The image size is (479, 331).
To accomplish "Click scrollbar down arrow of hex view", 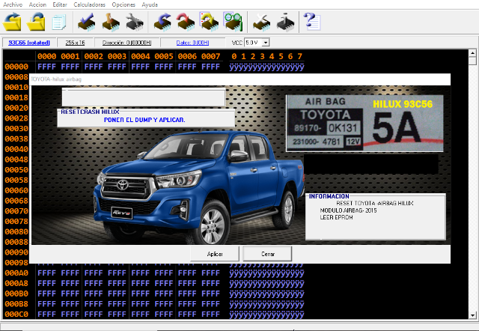I will (x=472, y=315).
